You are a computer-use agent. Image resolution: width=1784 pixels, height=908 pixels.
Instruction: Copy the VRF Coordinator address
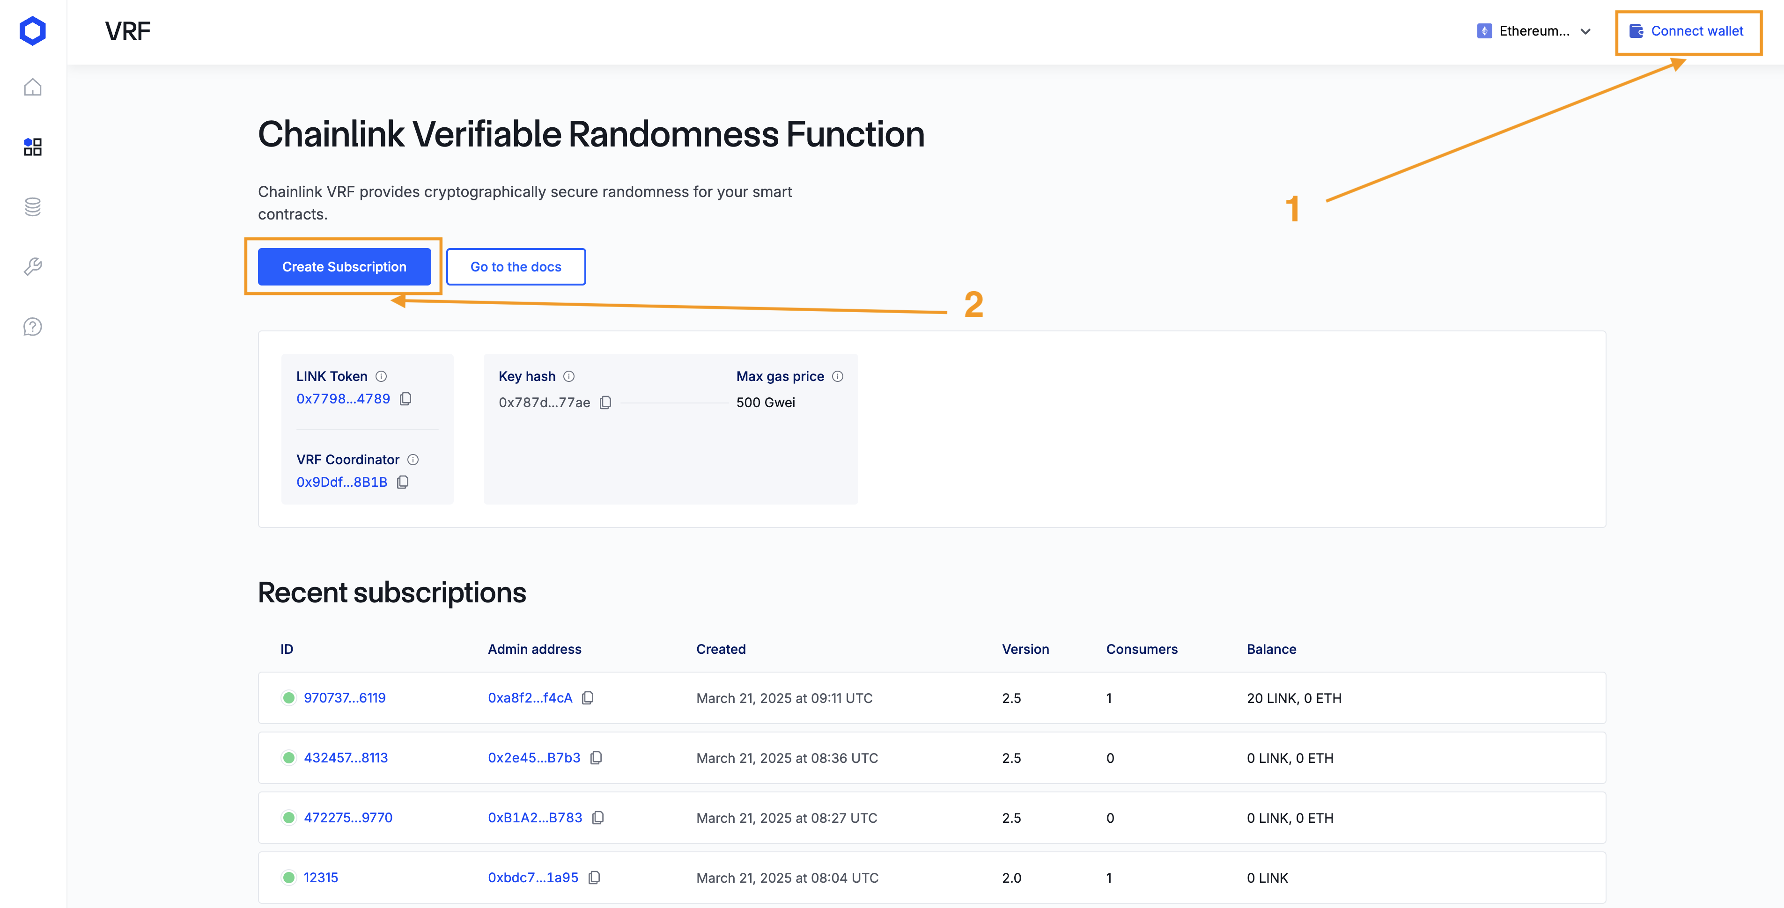(x=402, y=483)
